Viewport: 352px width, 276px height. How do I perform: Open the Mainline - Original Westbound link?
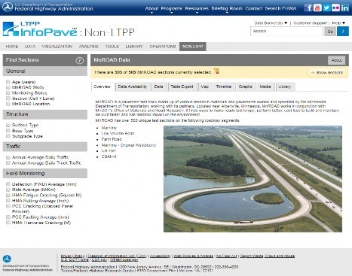pyautogui.click(x=129, y=145)
